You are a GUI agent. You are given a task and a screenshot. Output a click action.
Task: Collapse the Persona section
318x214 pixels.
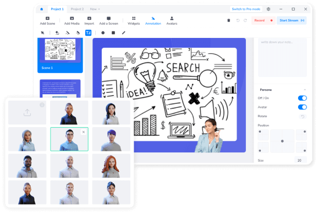click(305, 90)
